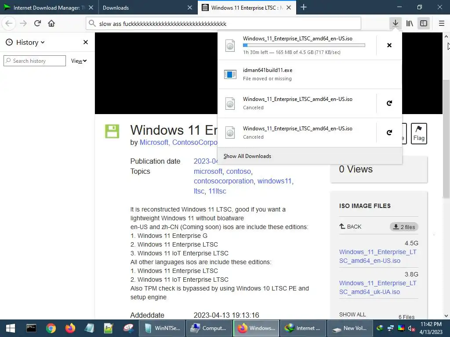Open the contosocorporation topic link

224,181
